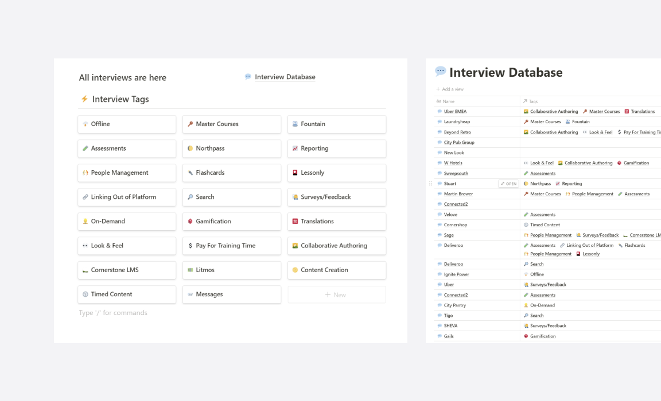Click the Reporting tag in Stuart row

coord(569,184)
